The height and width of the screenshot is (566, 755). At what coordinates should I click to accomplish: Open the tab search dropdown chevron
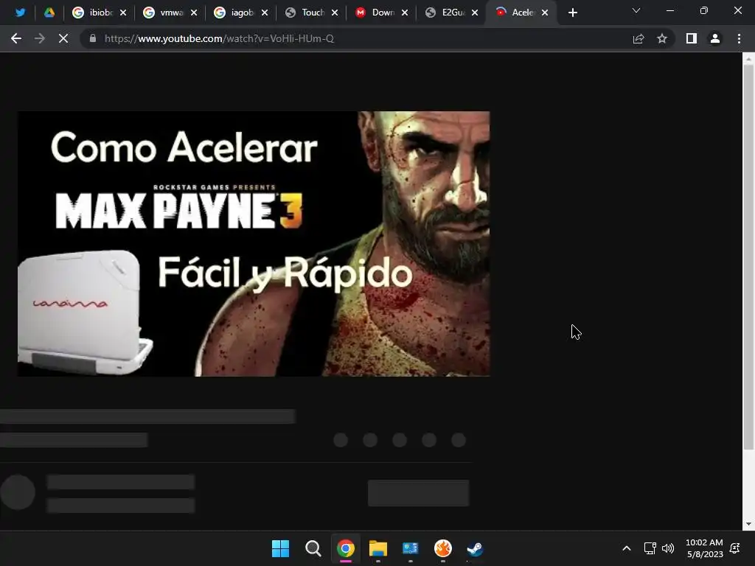[x=636, y=10]
